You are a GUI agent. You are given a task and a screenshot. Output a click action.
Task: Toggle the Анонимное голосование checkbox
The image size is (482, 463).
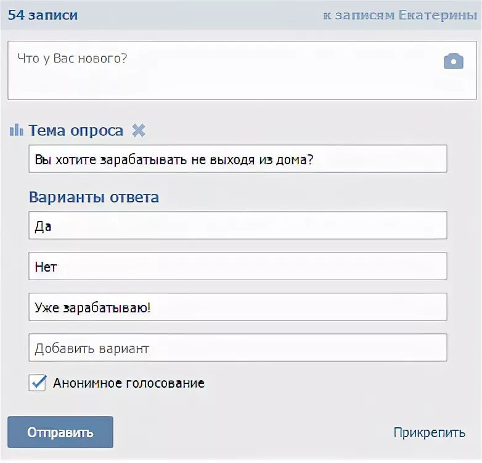click(37, 383)
